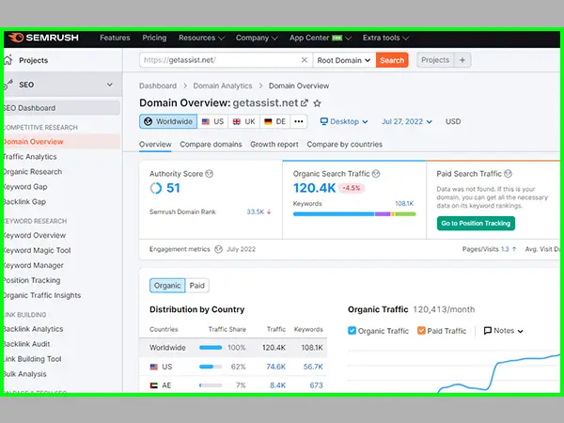
Task: Click the AE flag in country table
Action: (154, 385)
